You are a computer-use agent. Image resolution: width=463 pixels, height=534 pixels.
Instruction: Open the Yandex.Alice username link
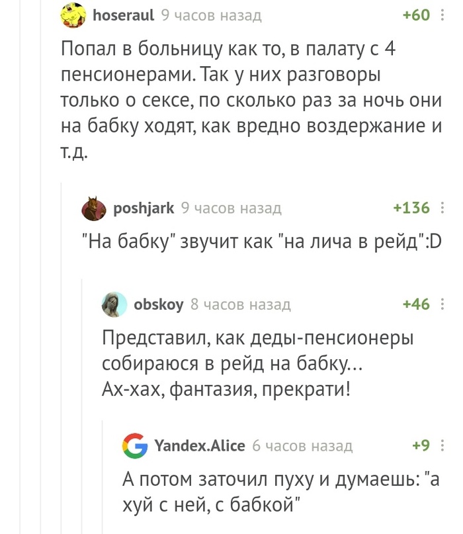[x=199, y=446]
